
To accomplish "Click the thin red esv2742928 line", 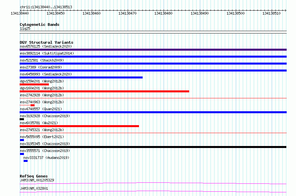I will pos(153,98).
